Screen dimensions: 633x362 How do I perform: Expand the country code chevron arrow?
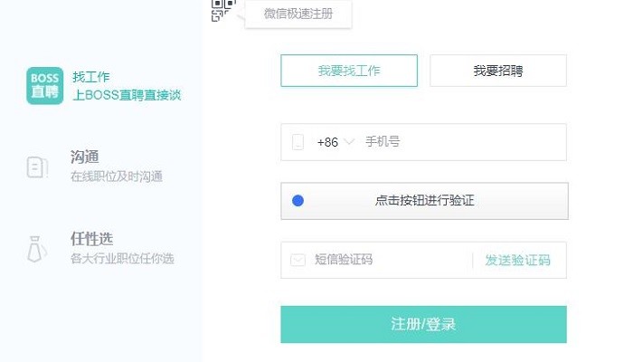pyautogui.click(x=349, y=142)
